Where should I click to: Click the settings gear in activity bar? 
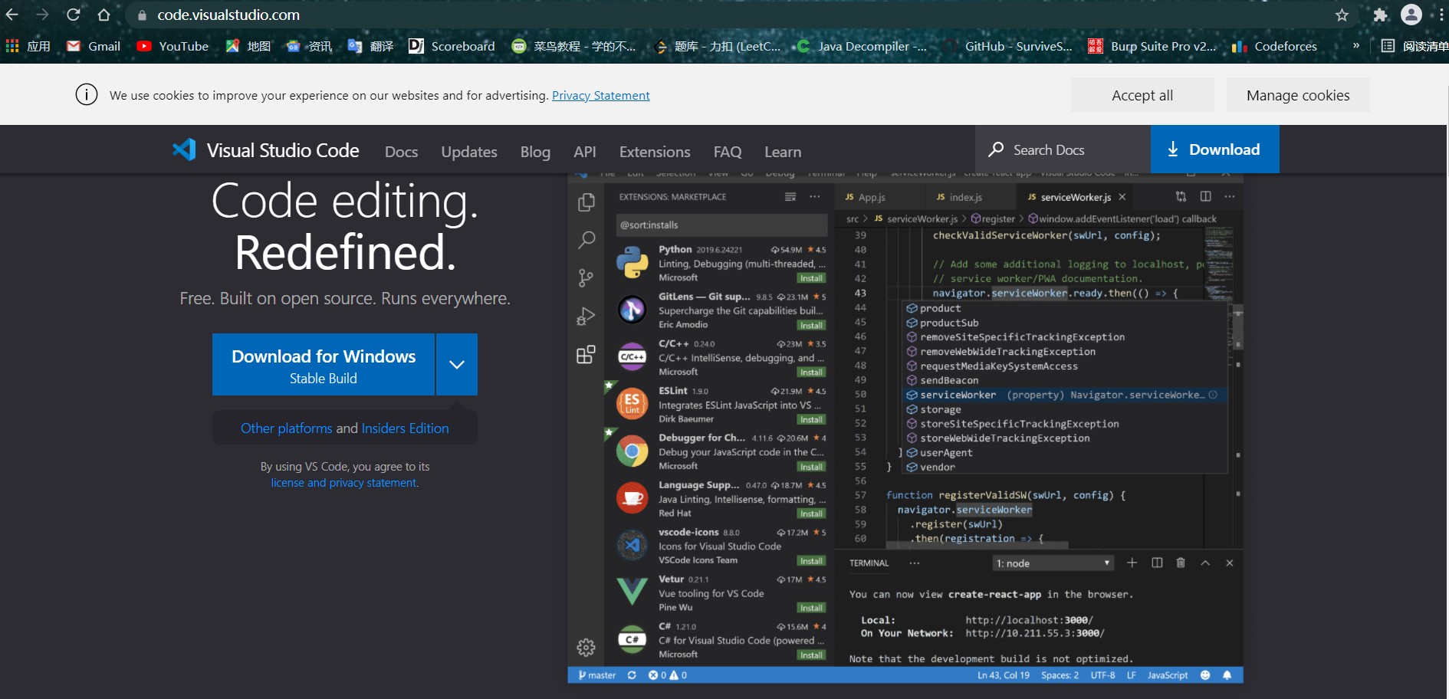click(586, 648)
